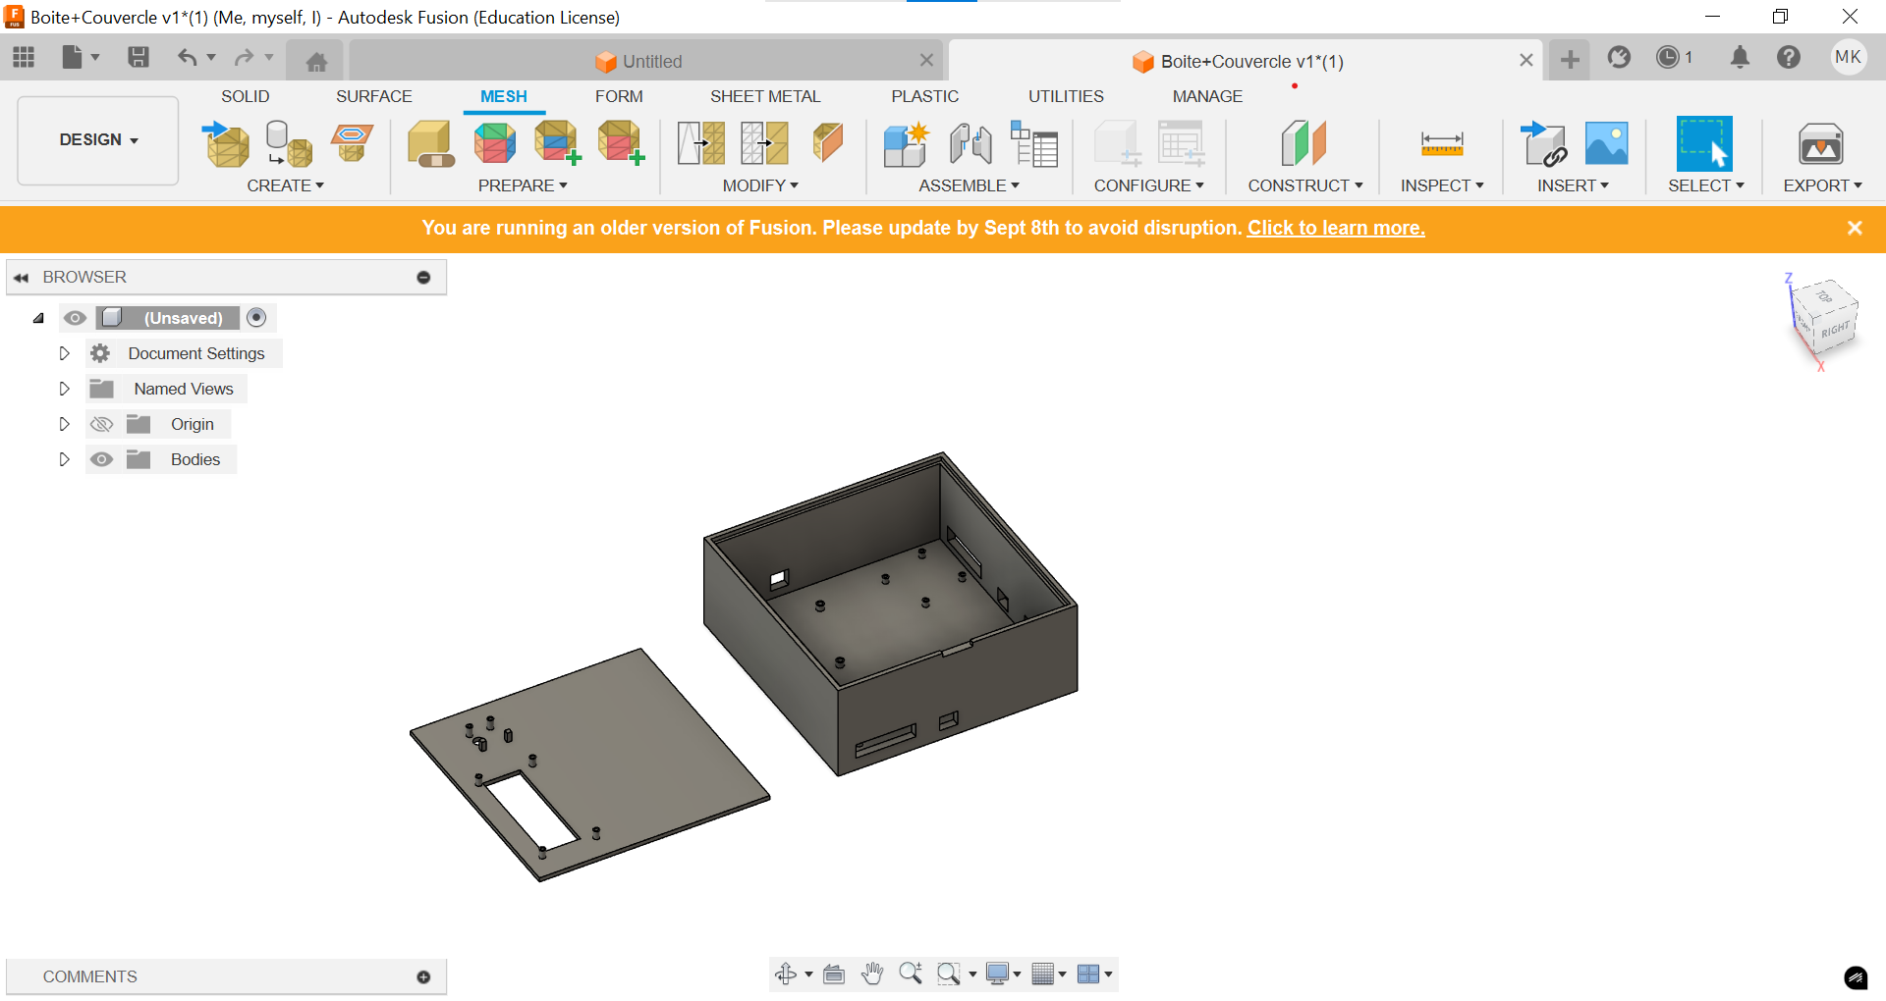Hide the Bodies folder
Viewport: 1886px width, 1001px height.
[101, 459]
